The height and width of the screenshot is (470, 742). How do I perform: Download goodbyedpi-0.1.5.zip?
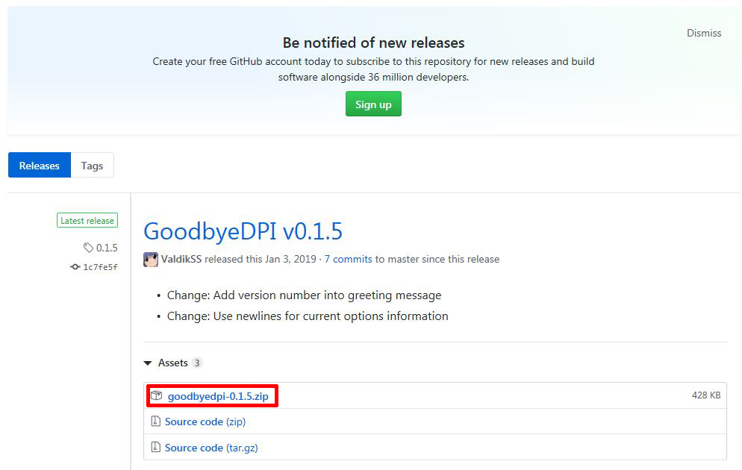[x=218, y=396]
